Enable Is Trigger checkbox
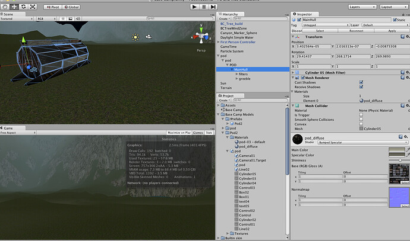The width and height of the screenshot is (410, 241). point(361,115)
